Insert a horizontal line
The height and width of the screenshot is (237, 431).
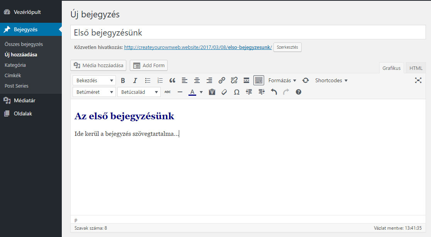[x=180, y=92]
